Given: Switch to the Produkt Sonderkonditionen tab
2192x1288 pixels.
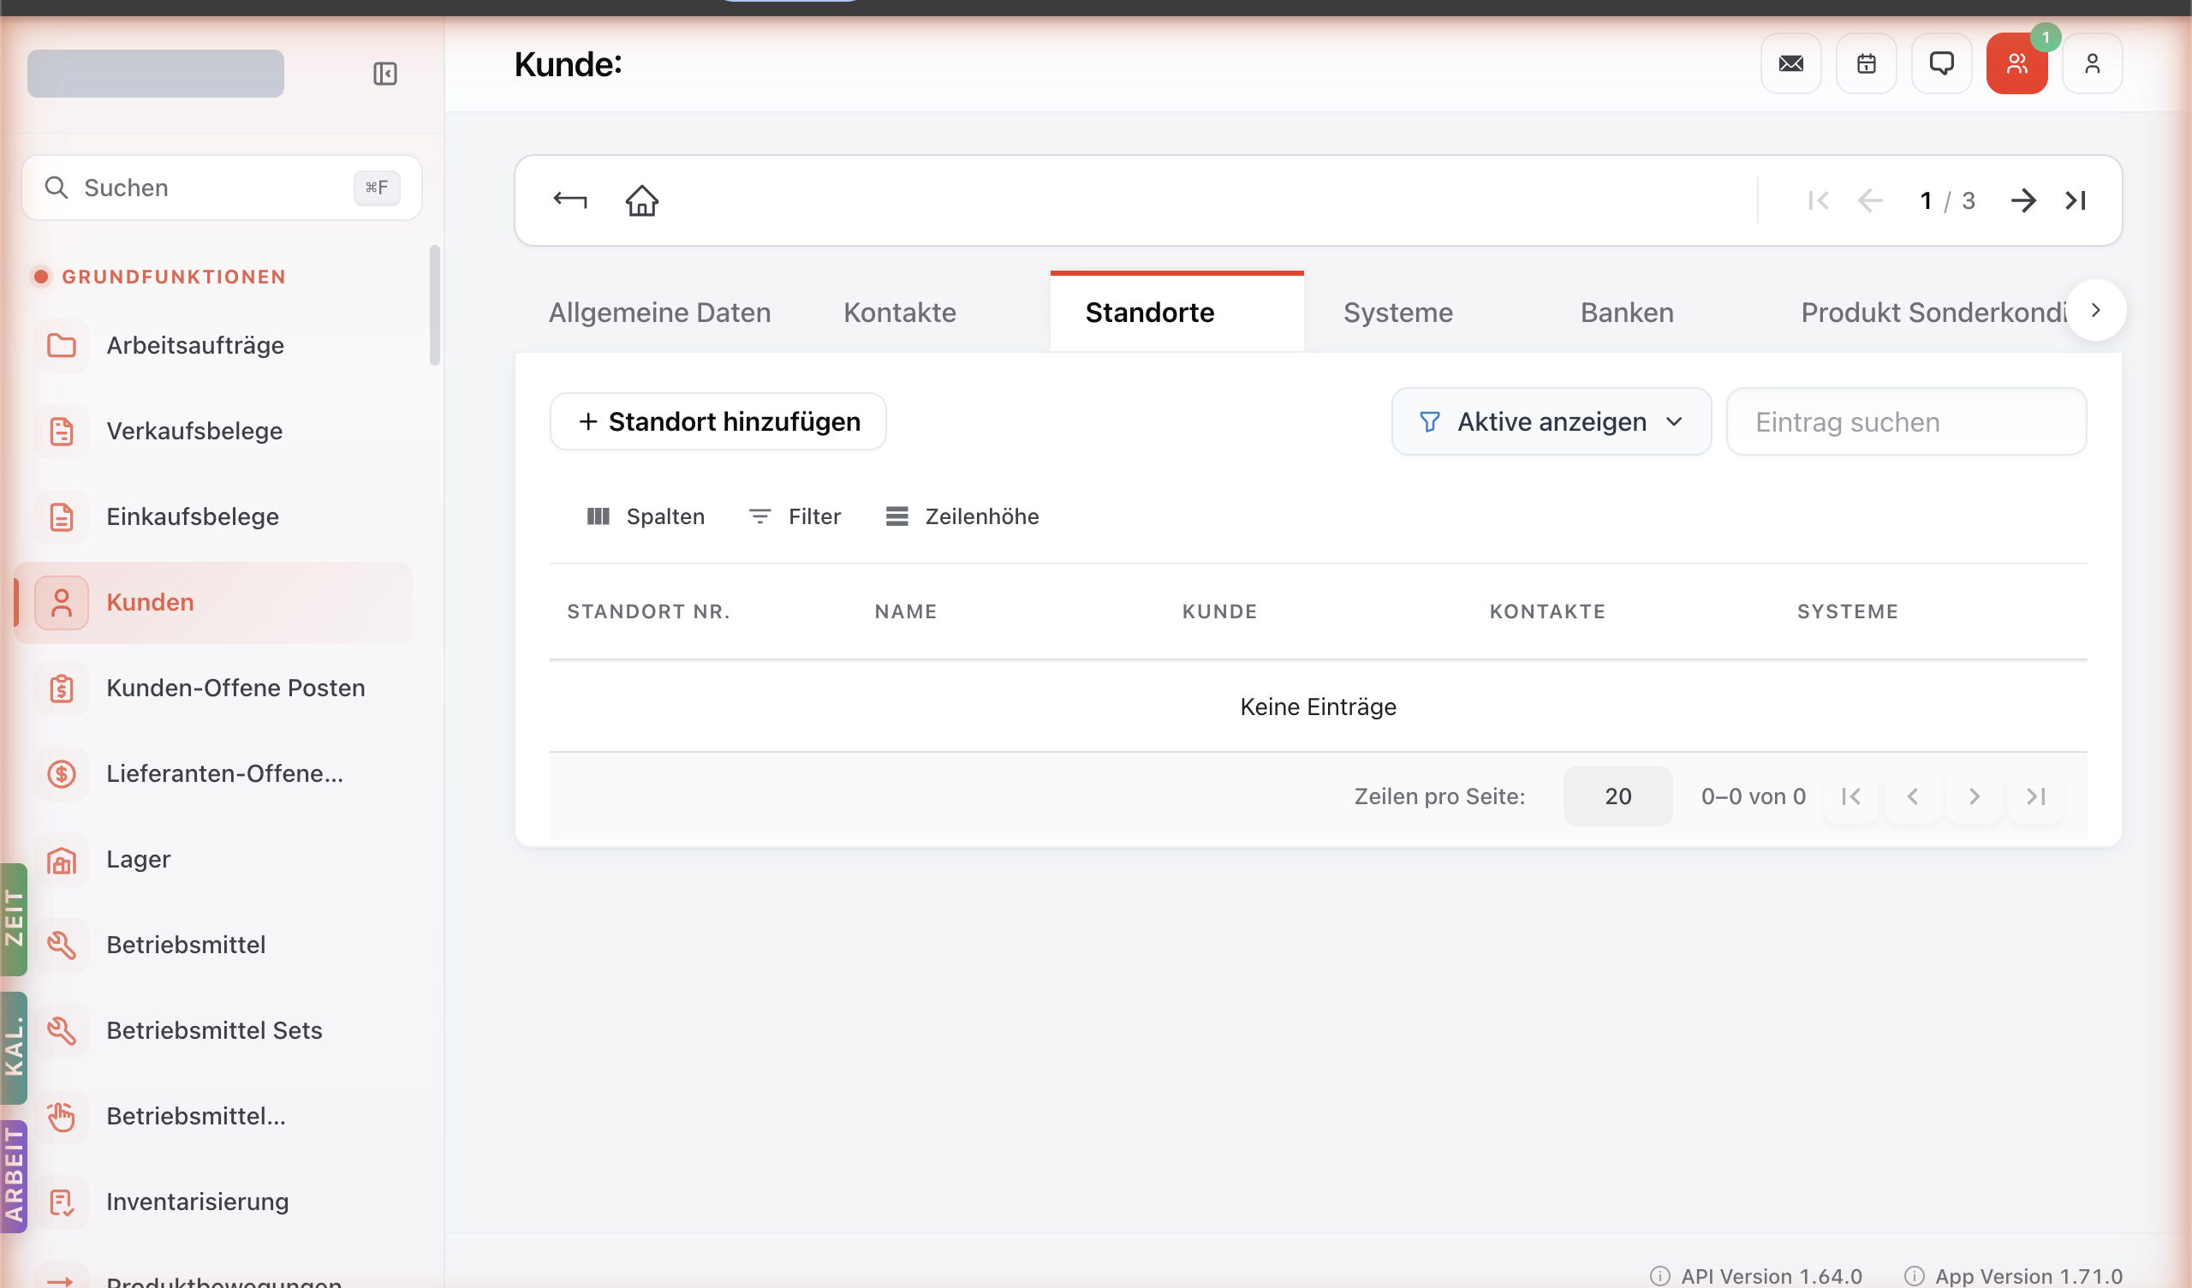Looking at the screenshot, I should tap(1933, 313).
